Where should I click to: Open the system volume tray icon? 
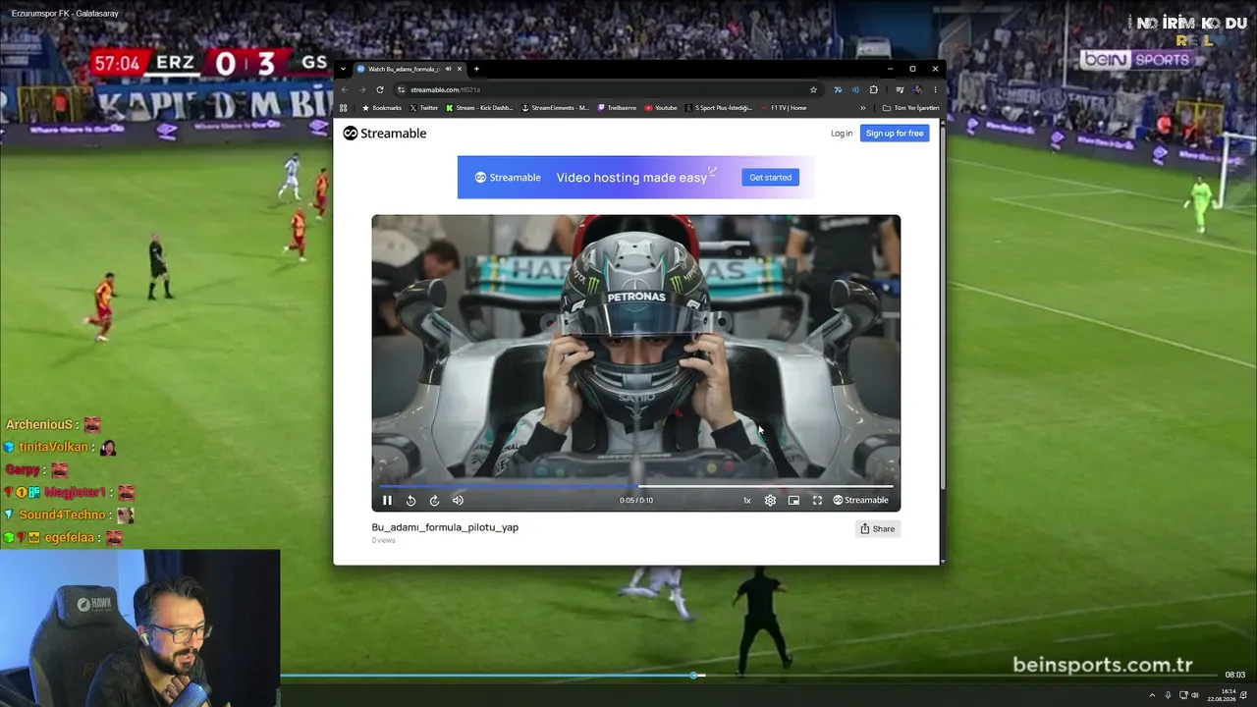coord(1195,695)
